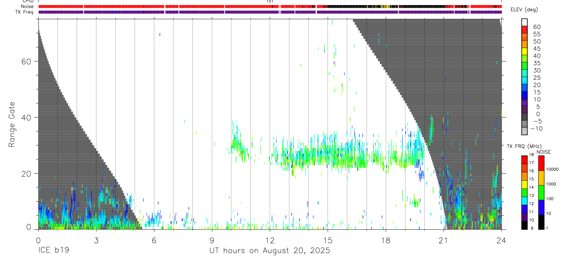Click the red top segment of noise colorbar

(x=541, y=163)
